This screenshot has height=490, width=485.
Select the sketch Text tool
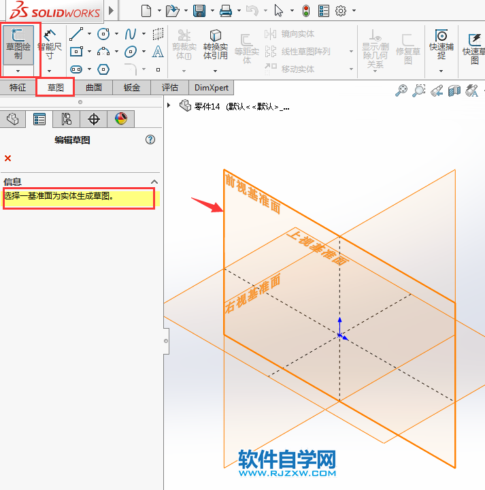pos(158,51)
